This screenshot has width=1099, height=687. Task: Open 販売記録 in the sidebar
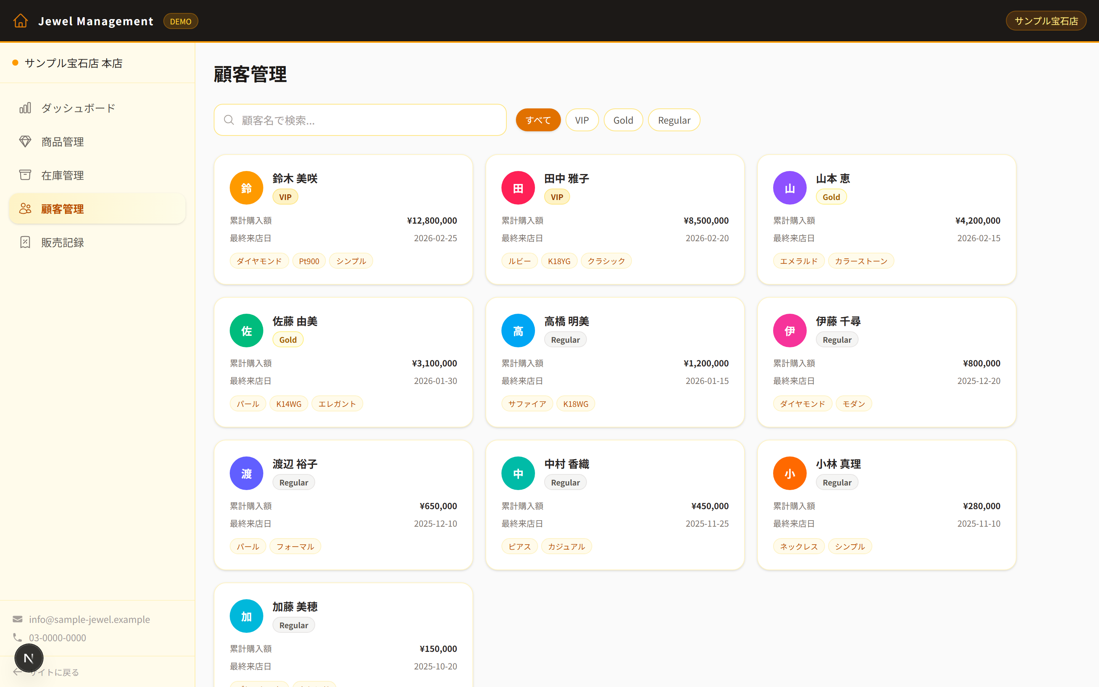pos(97,242)
